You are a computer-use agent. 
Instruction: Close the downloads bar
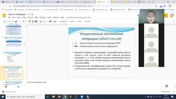174,92
